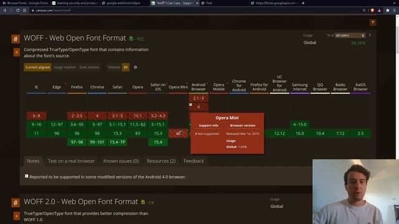399x224 pixels.
Task: Click UC Browser 12.12 cell
Action: coord(279,133)
